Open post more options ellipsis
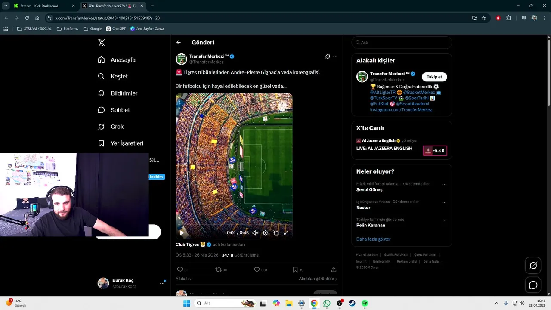The image size is (551, 310). [335, 56]
